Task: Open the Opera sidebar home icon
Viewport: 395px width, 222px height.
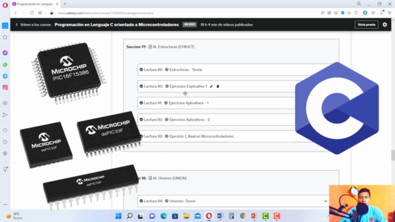Action: (5, 26)
